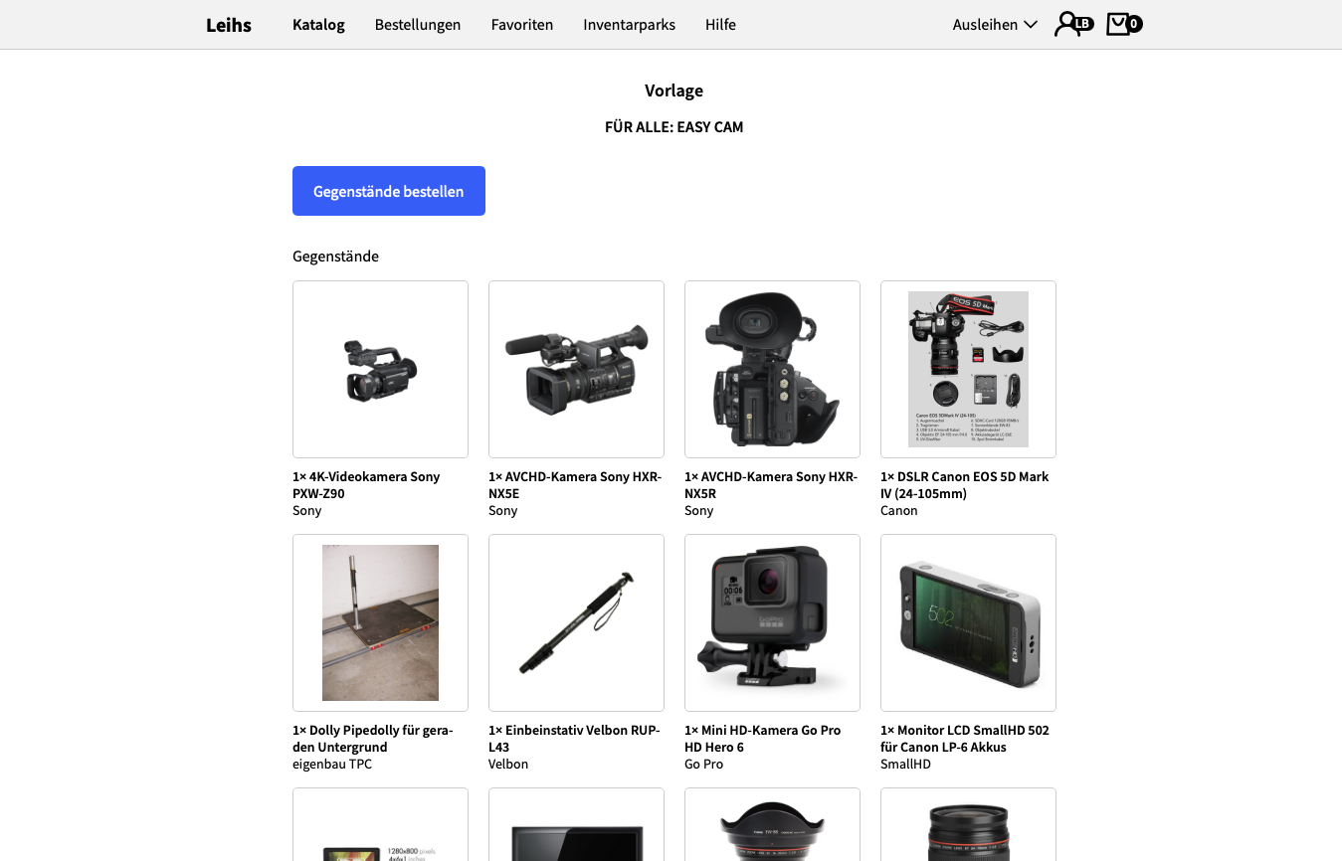Open the shopping cart icon showing 0

1124,24
